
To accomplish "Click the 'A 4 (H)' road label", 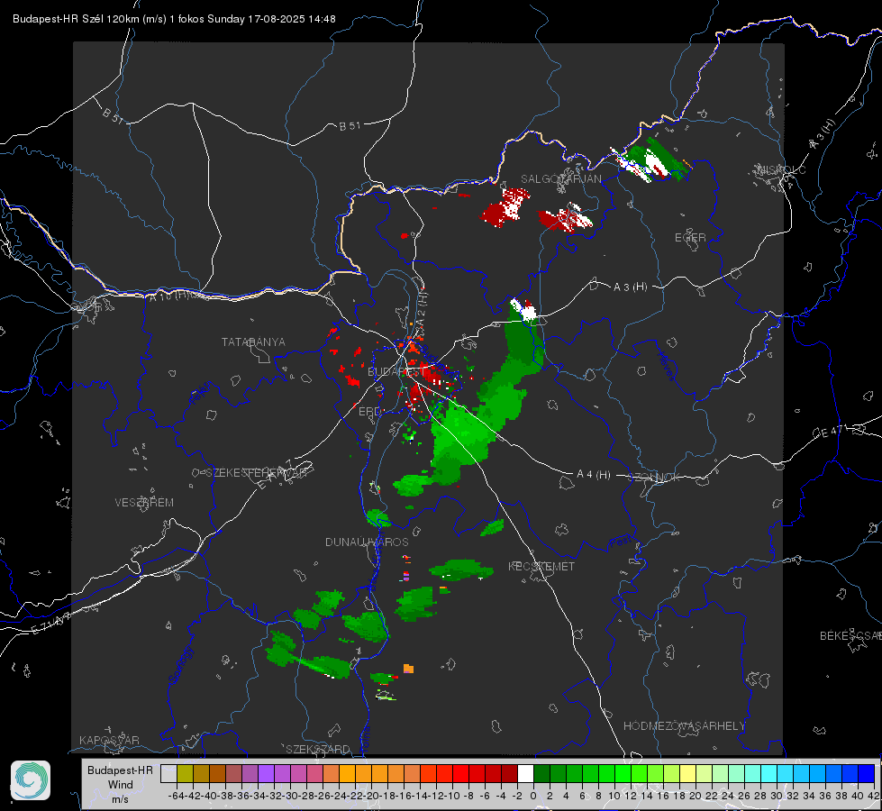I will tap(594, 475).
